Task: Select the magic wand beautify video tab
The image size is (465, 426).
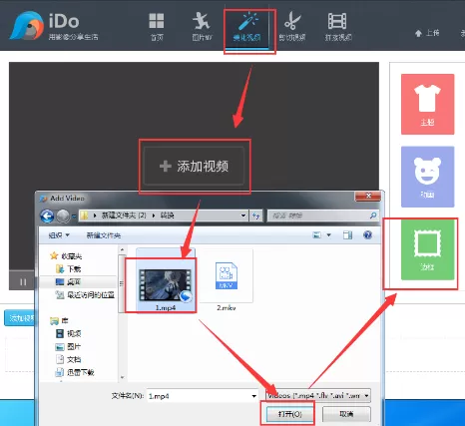Action: (246, 28)
